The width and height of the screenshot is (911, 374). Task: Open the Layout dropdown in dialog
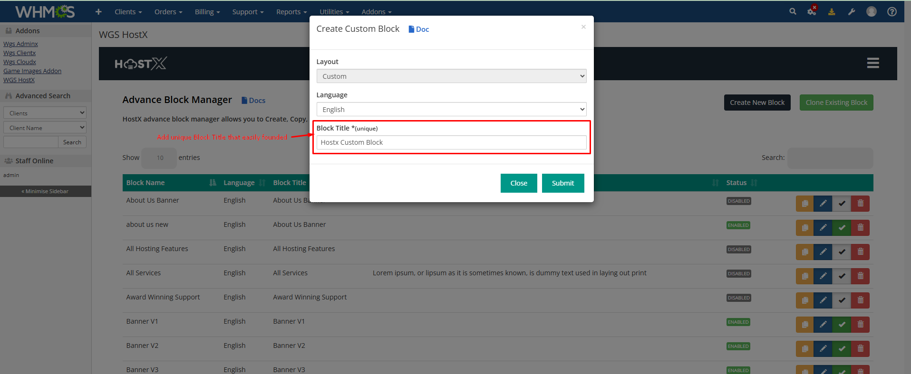click(451, 76)
